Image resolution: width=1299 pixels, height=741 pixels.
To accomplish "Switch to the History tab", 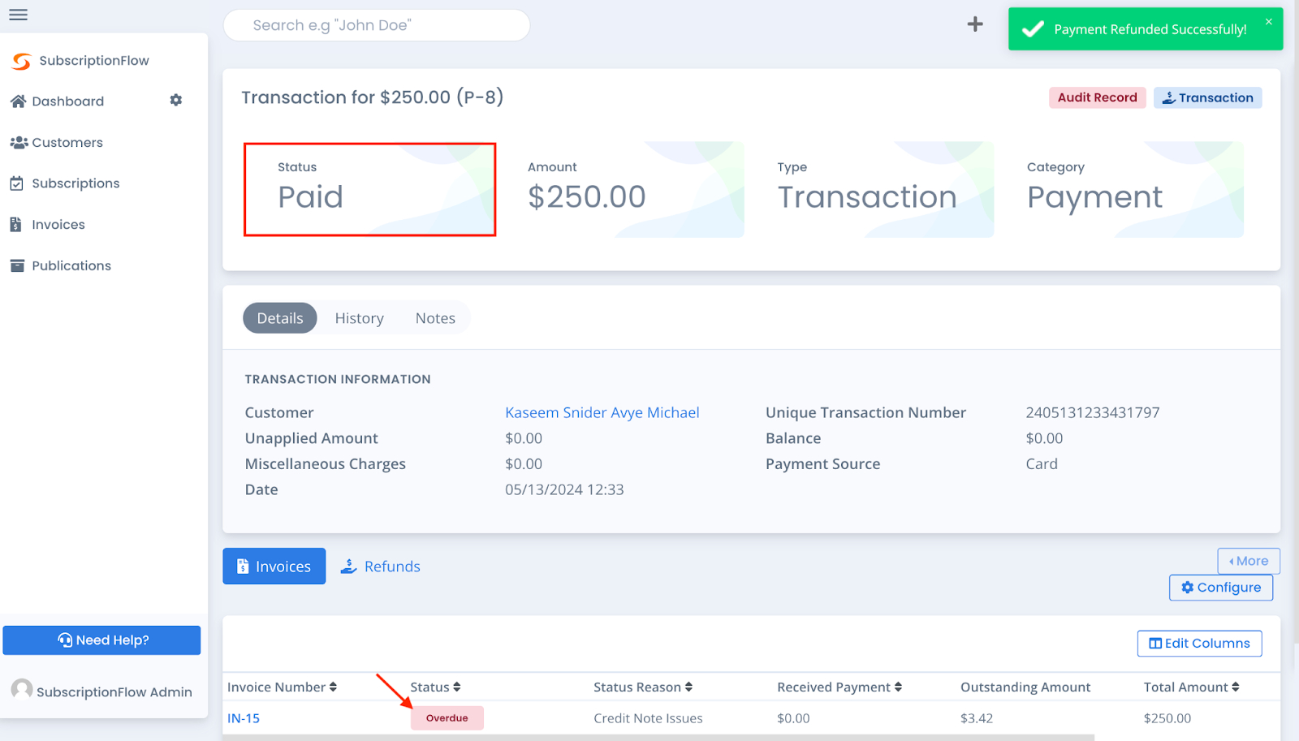I will (x=359, y=317).
